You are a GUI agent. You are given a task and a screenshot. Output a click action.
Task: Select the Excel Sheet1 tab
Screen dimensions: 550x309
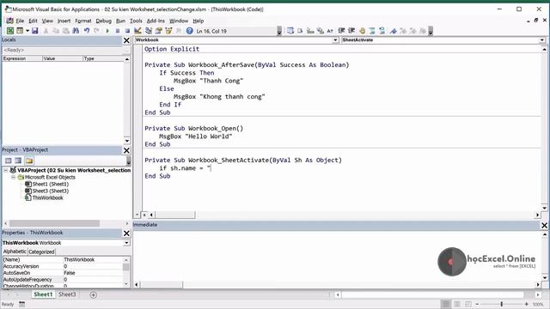click(43, 294)
